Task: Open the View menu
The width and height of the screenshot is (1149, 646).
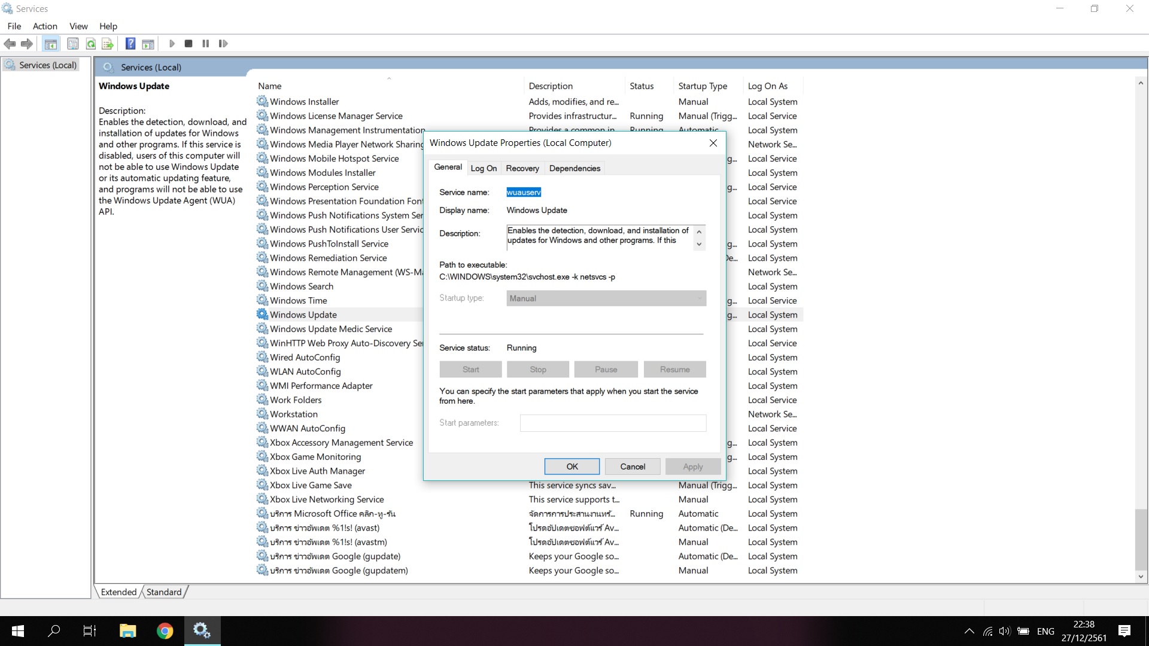Action: (x=78, y=26)
